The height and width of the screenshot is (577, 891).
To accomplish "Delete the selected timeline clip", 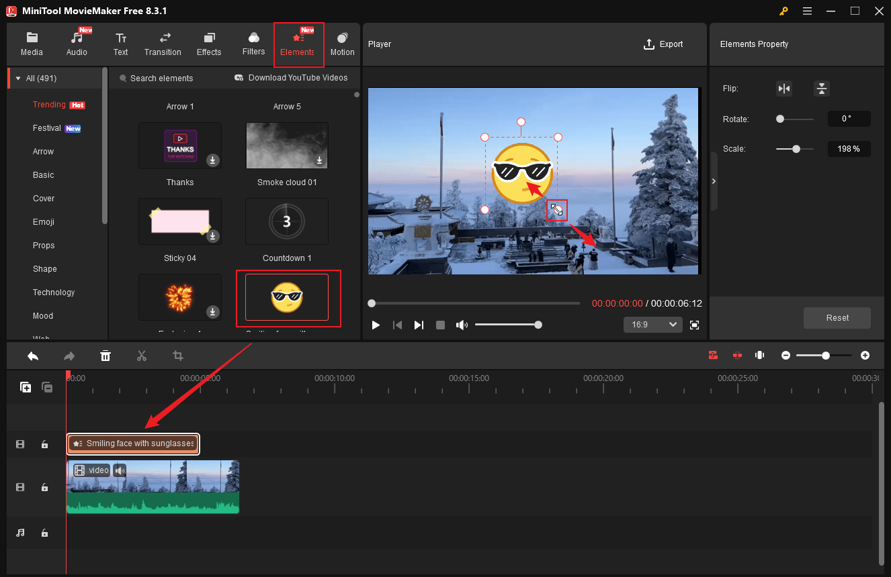I will point(105,356).
